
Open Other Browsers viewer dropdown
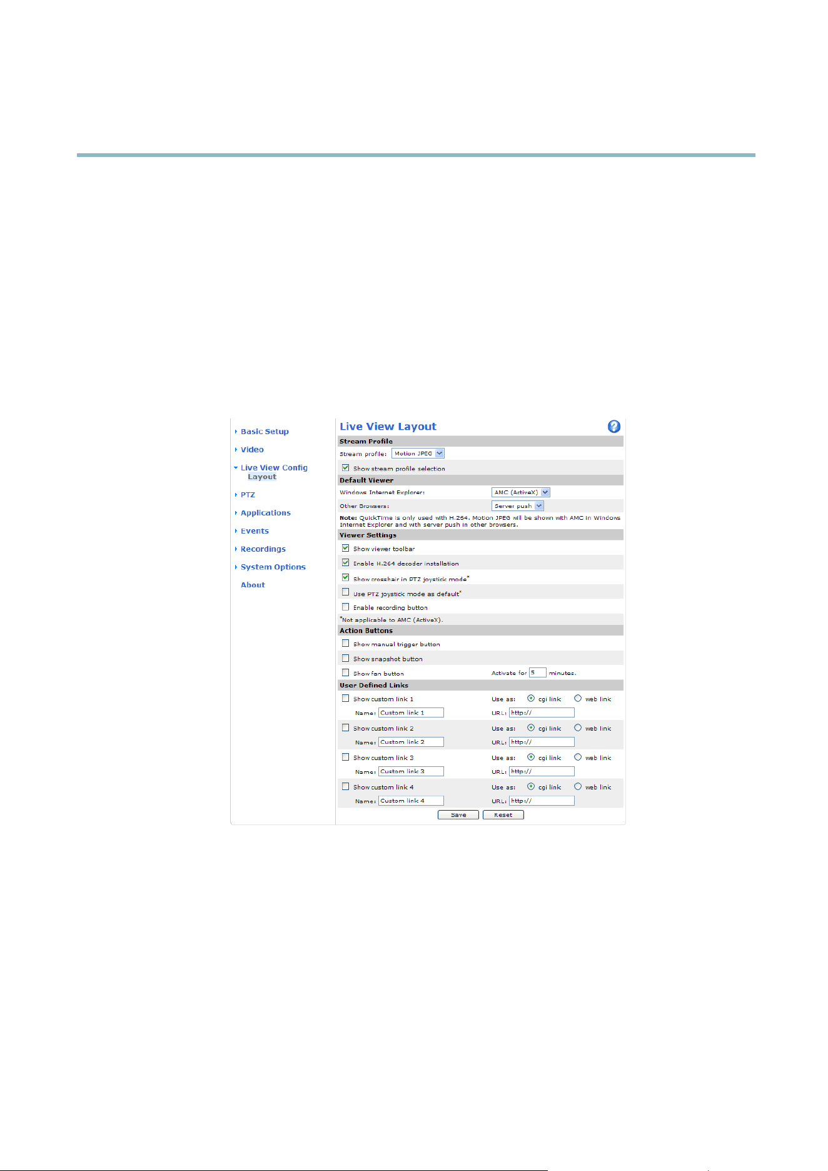click(518, 506)
